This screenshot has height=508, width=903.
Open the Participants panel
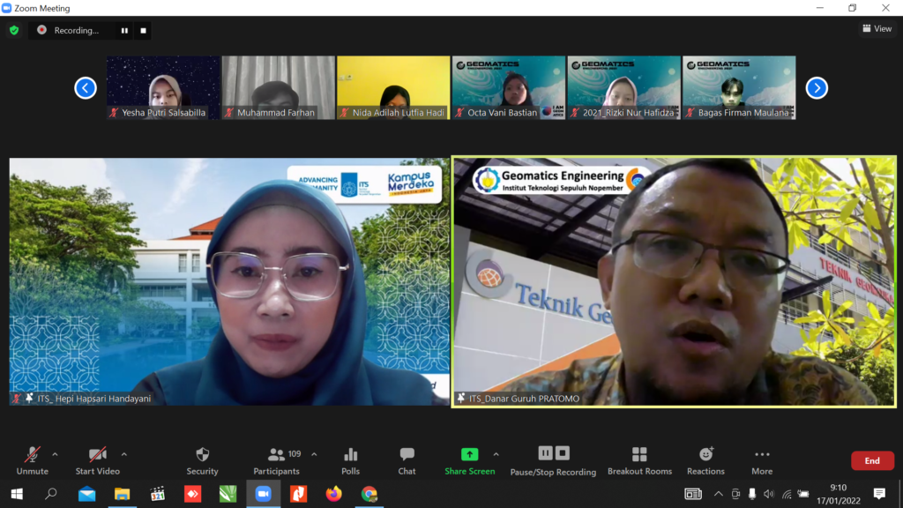click(276, 460)
